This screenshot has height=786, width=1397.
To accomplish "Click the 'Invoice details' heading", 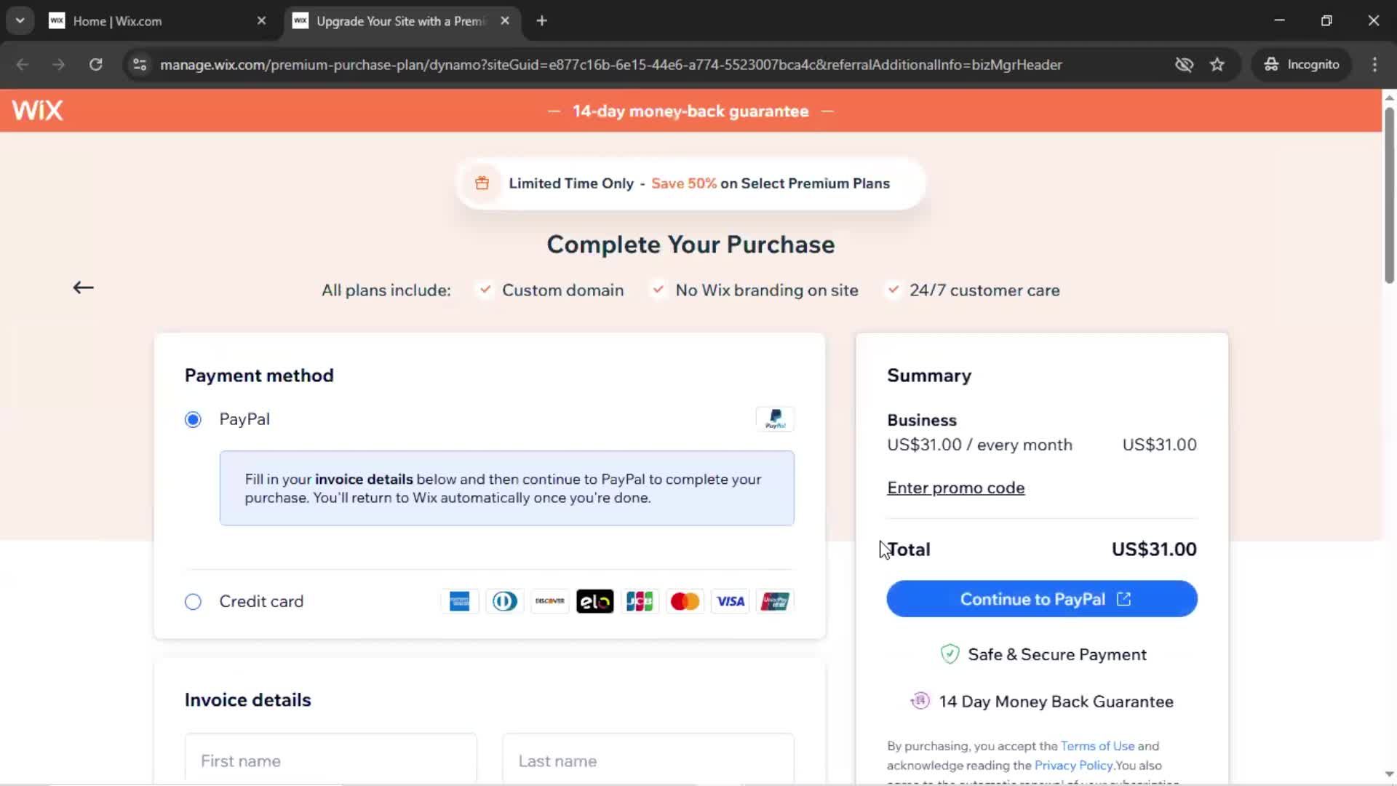I will click(248, 700).
